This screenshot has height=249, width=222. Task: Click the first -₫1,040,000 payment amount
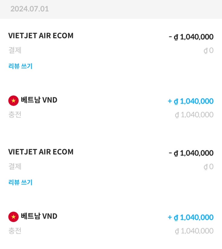(191, 37)
